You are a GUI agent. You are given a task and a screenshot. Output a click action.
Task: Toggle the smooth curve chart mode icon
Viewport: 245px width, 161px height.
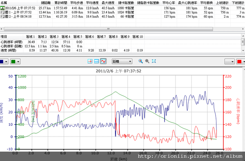click(103, 61)
